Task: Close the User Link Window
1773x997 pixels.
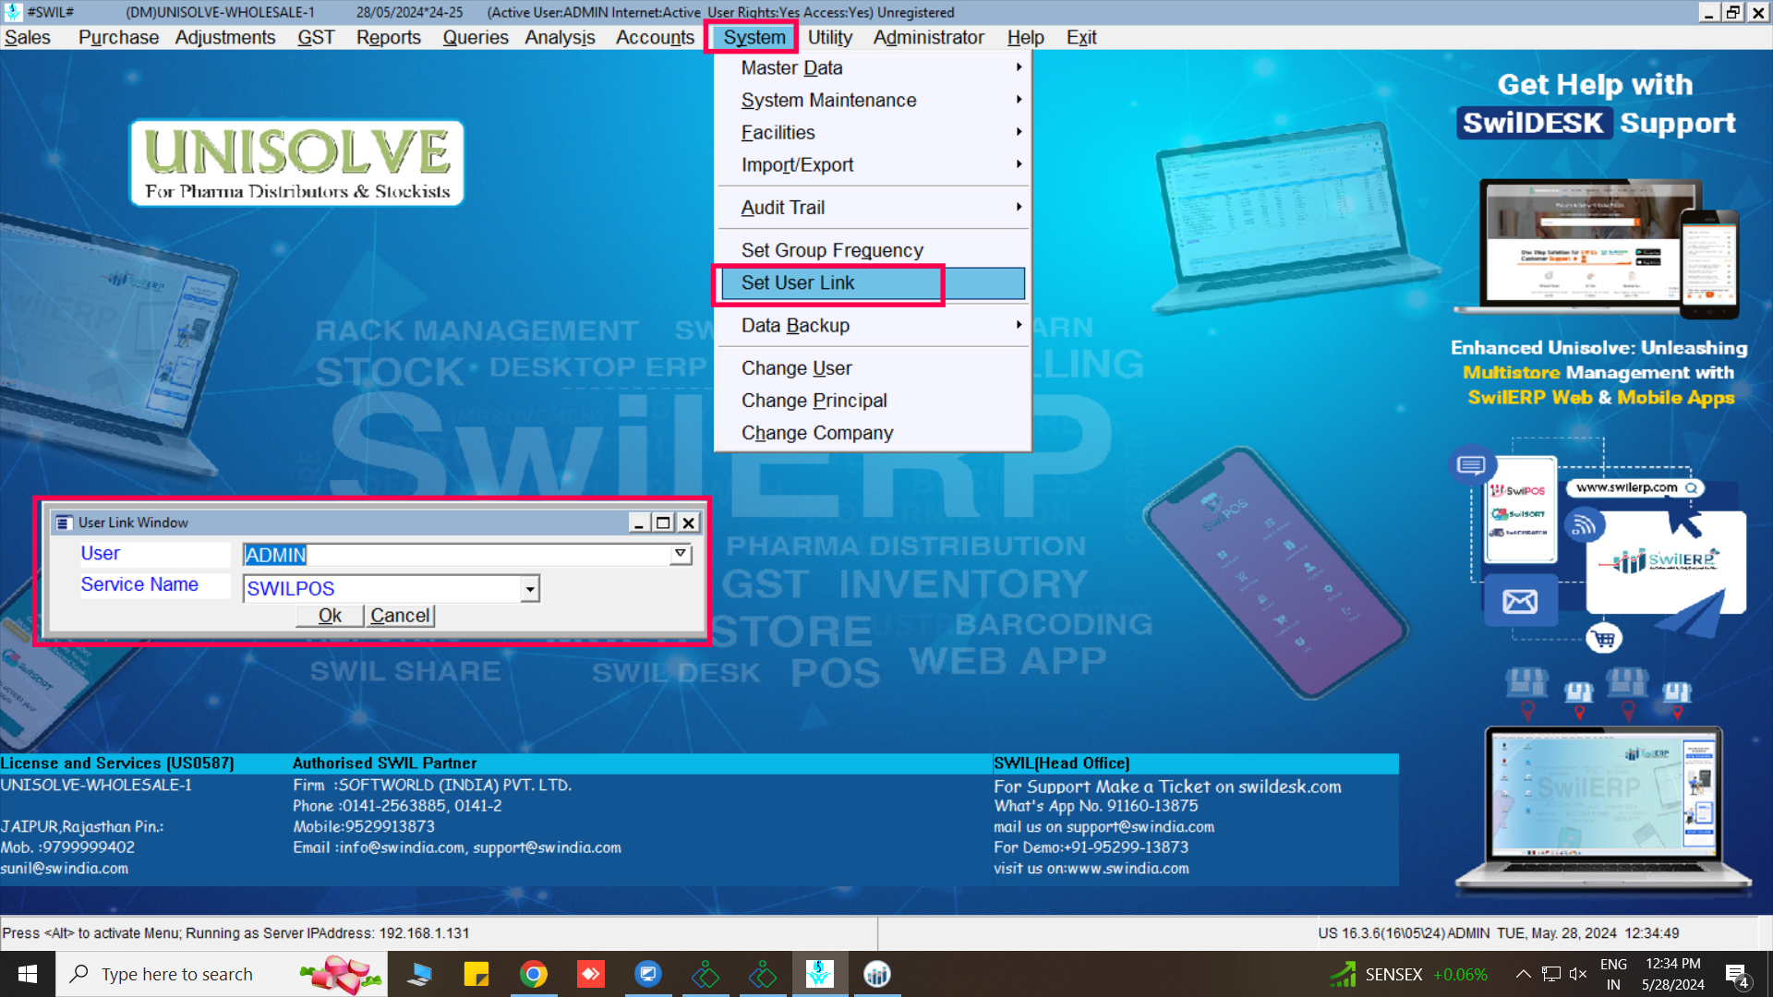Action: pyautogui.click(x=689, y=523)
